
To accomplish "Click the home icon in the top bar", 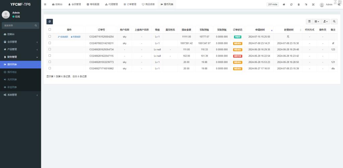I will [x=284, y=4].
